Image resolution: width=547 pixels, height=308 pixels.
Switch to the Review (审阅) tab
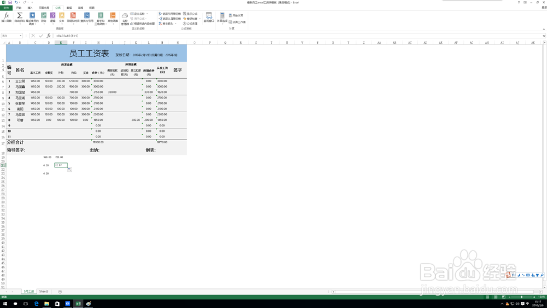click(x=80, y=8)
